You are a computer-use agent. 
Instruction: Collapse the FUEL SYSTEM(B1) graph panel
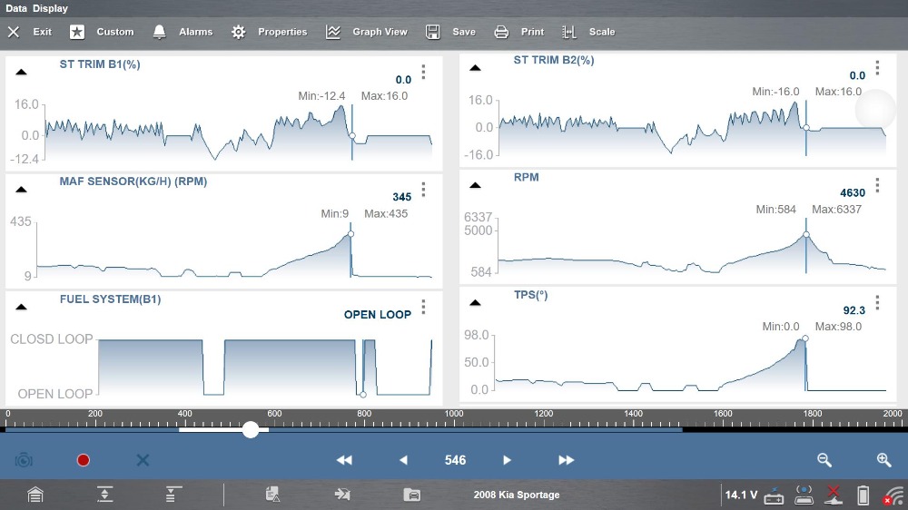21,307
